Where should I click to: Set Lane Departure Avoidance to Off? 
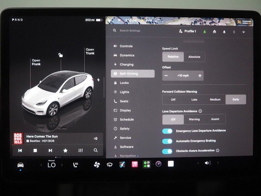(173, 119)
